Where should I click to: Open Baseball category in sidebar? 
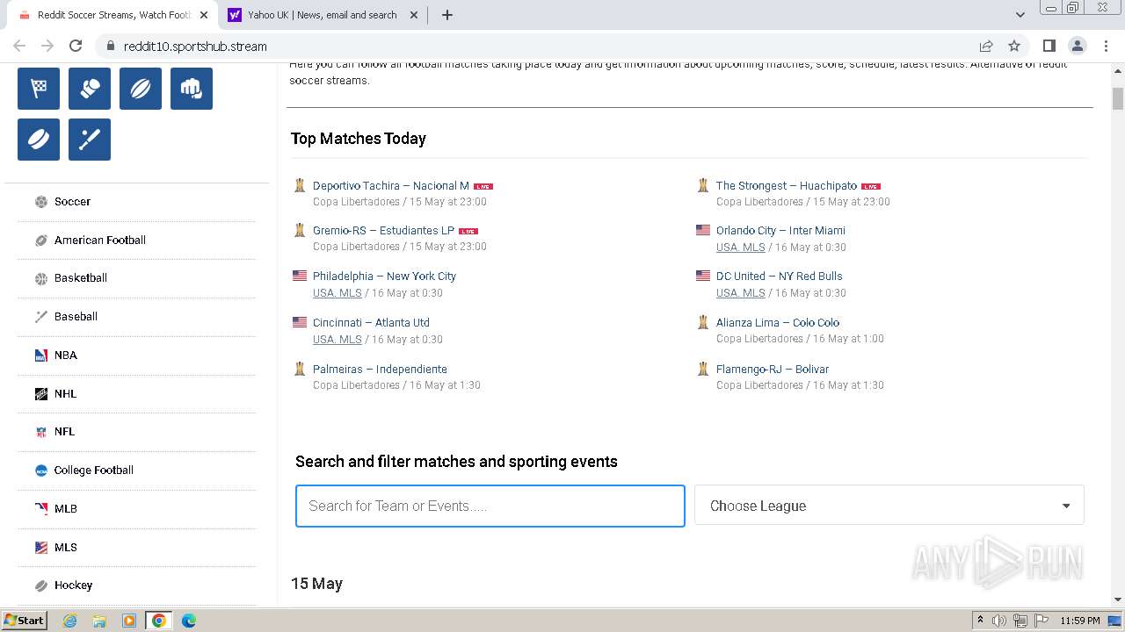(x=76, y=317)
